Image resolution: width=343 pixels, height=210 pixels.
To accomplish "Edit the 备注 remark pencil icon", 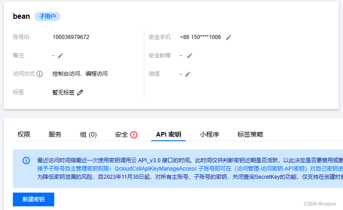I will click(60, 56).
